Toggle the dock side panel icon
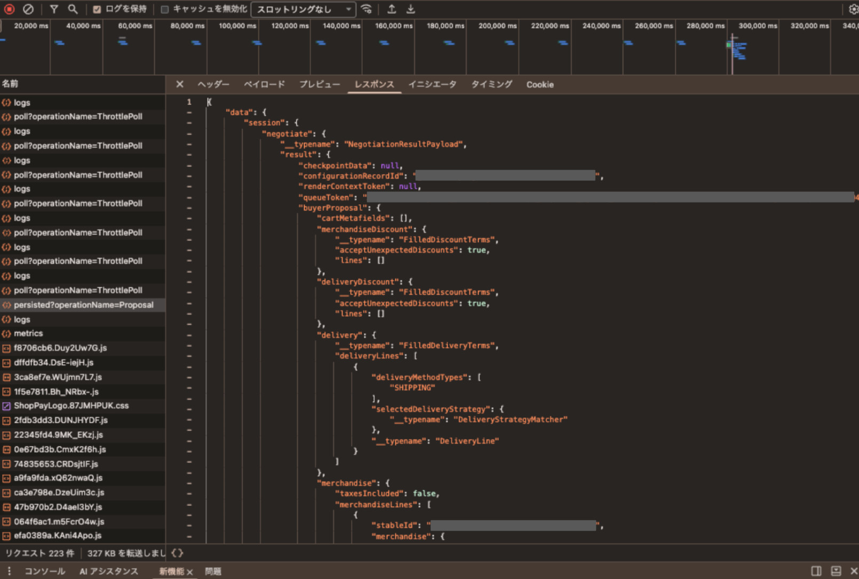 (816, 571)
